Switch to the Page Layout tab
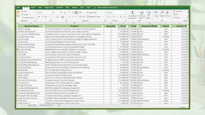 click(x=49, y=8)
